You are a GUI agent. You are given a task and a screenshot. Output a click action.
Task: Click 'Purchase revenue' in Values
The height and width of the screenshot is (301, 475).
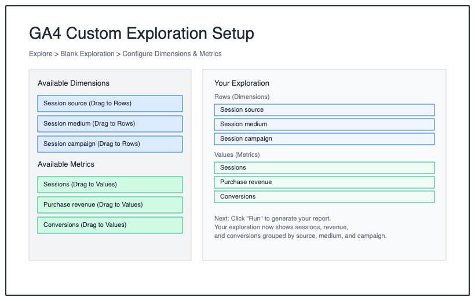point(324,182)
